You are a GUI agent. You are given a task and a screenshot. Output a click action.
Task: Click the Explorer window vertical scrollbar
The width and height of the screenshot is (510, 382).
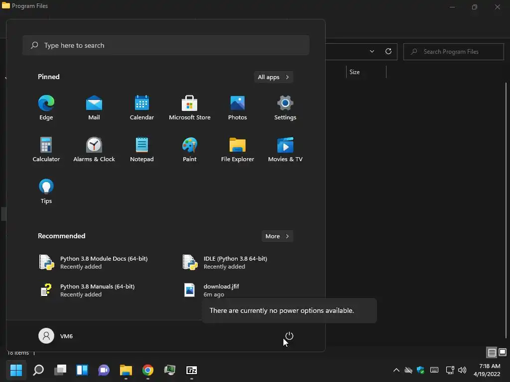[506, 210]
